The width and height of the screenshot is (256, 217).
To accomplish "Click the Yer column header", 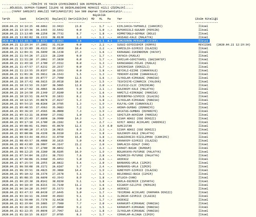I will tap(119, 19).
